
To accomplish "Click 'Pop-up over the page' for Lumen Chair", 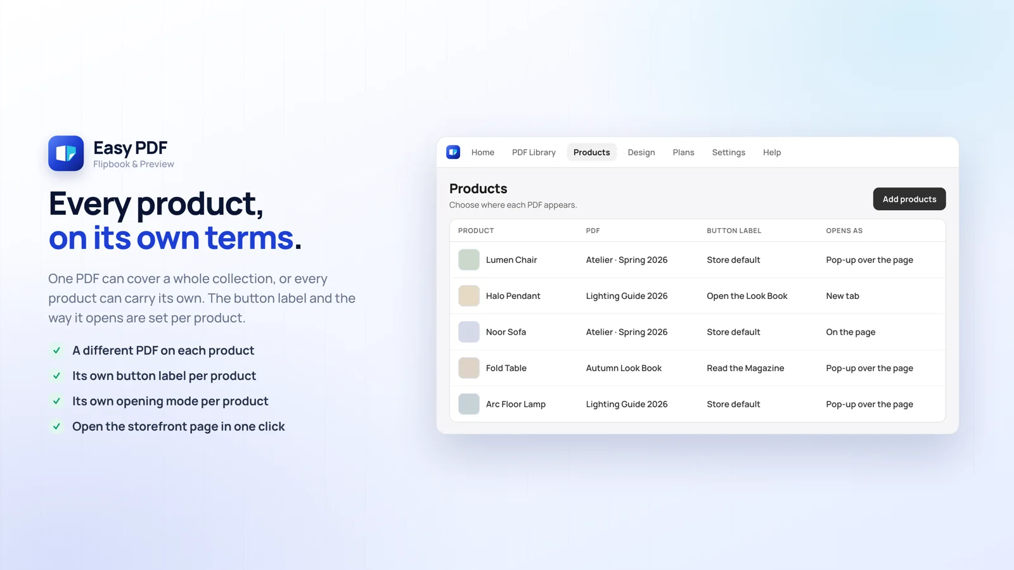I will [x=870, y=260].
